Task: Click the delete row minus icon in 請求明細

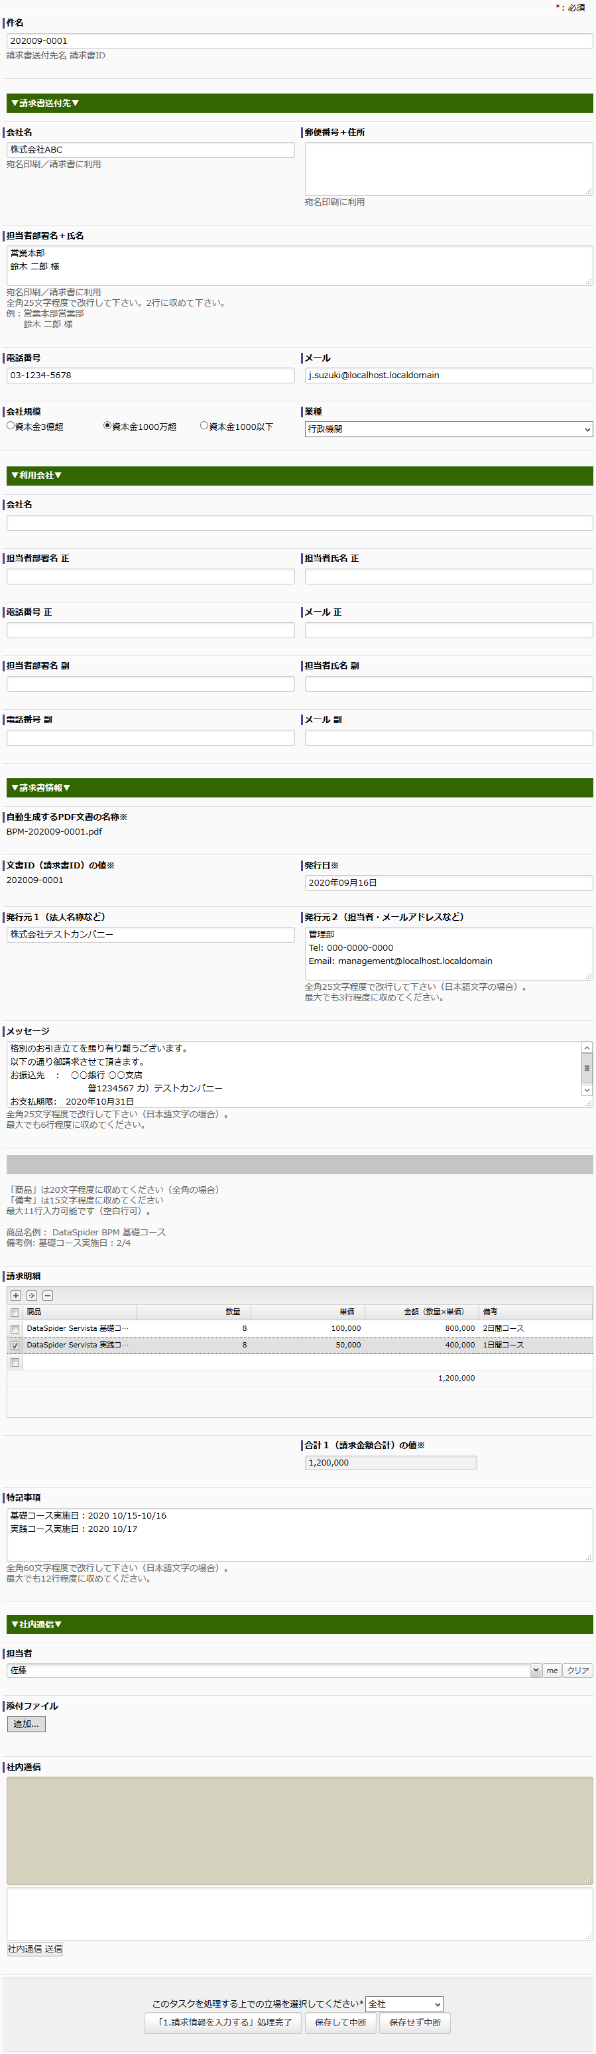Action: point(48,1296)
